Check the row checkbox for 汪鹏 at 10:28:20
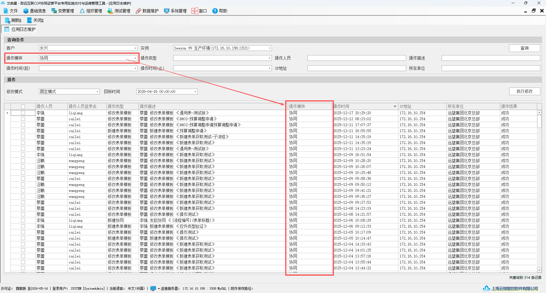The width and height of the screenshot is (546, 293). coord(23,161)
